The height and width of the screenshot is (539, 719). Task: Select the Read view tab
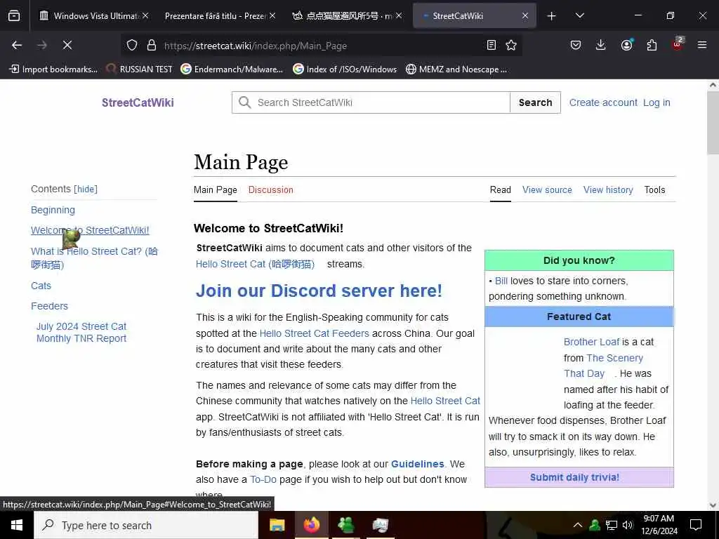(x=500, y=189)
